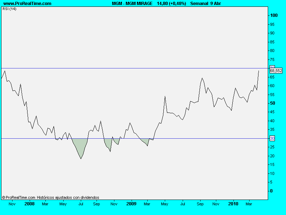Click the boxed 30 oversold level marker
The height and width of the screenshot is (215, 286).
[x=272, y=138]
